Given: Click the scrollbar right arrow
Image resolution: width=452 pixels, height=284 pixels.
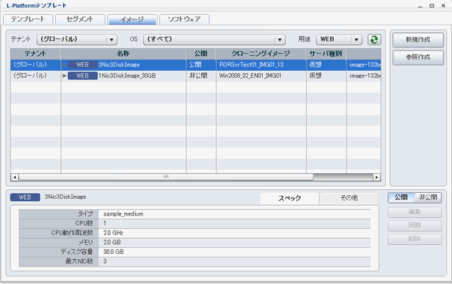Looking at the screenshot, I should click(x=377, y=177).
